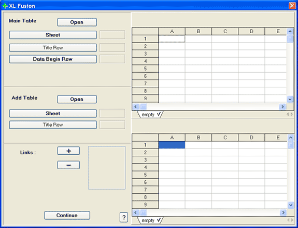
Task: Click the upper grid scroll right arrow
Action: (282, 106)
